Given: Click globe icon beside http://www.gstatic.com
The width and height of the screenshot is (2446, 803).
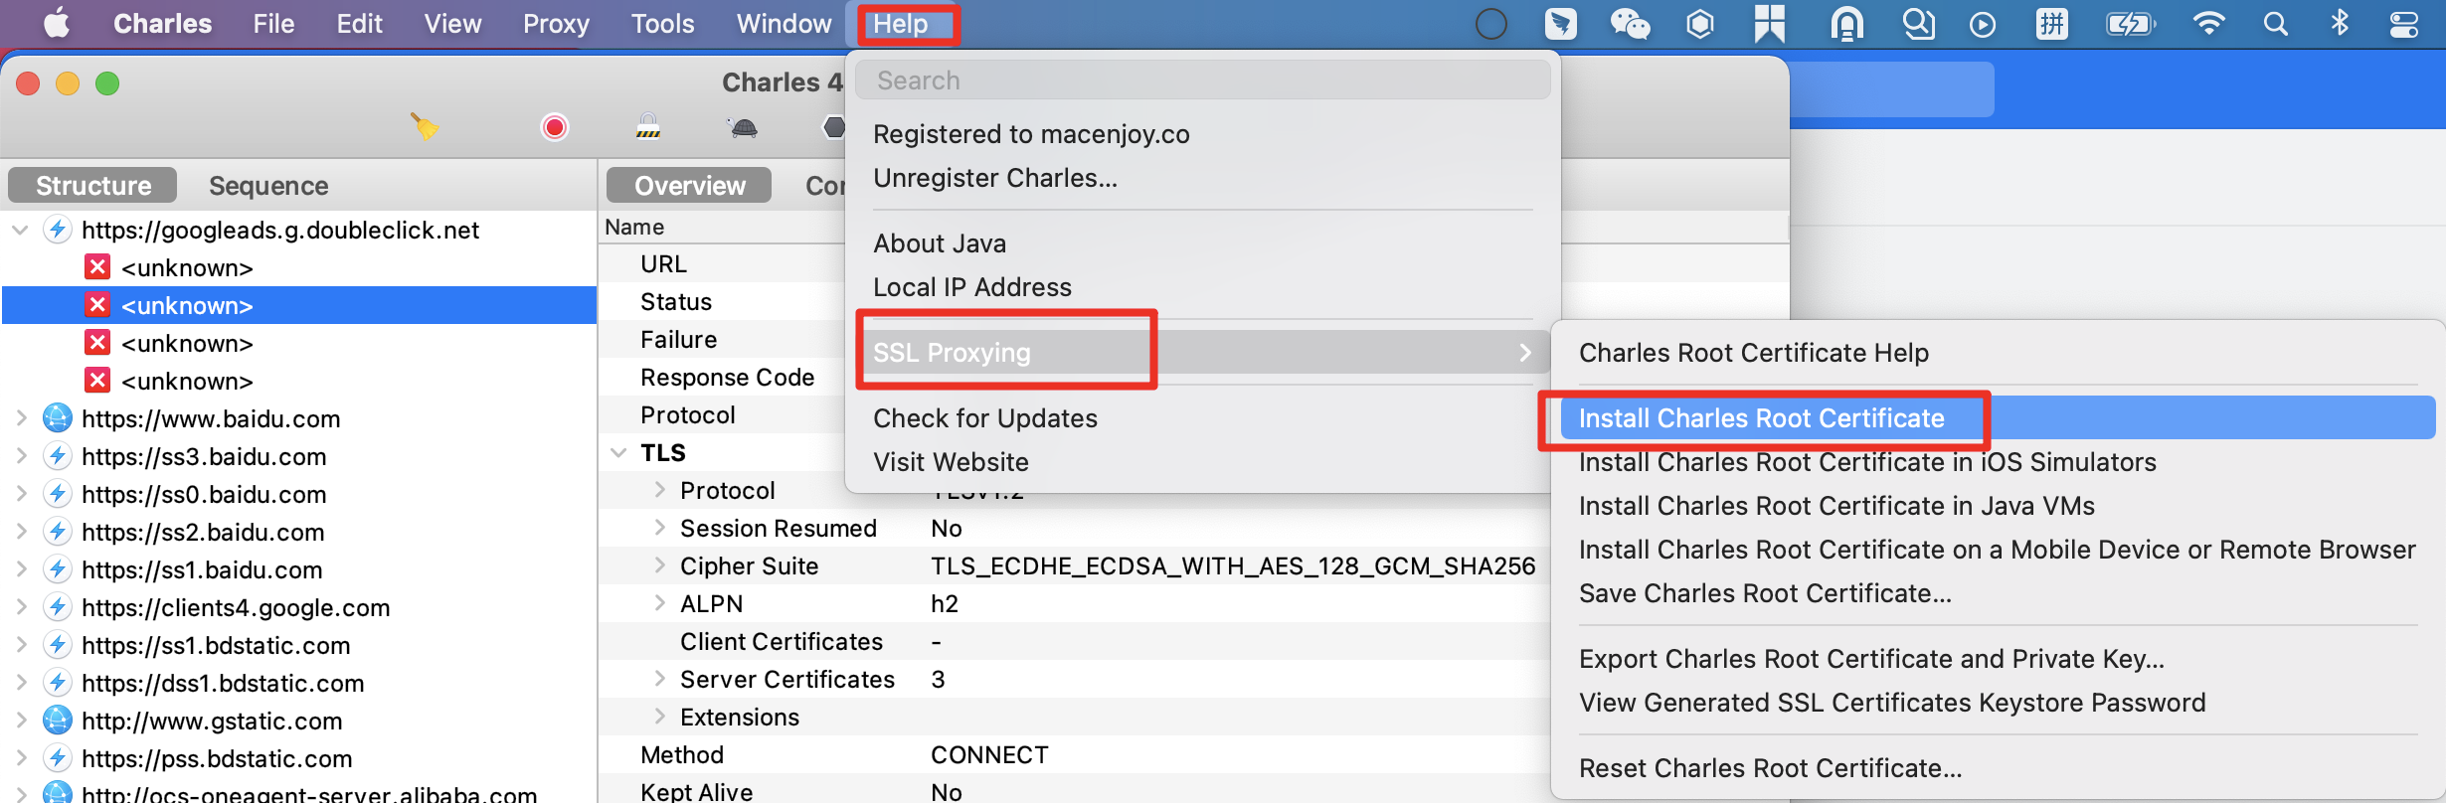Looking at the screenshot, I should coord(58,721).
